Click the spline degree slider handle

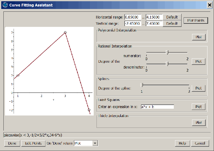142,85
